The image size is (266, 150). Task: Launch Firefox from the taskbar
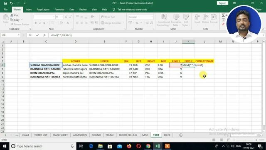click(x=129, y=146)
